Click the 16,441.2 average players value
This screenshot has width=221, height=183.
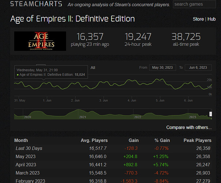(98, 165)
